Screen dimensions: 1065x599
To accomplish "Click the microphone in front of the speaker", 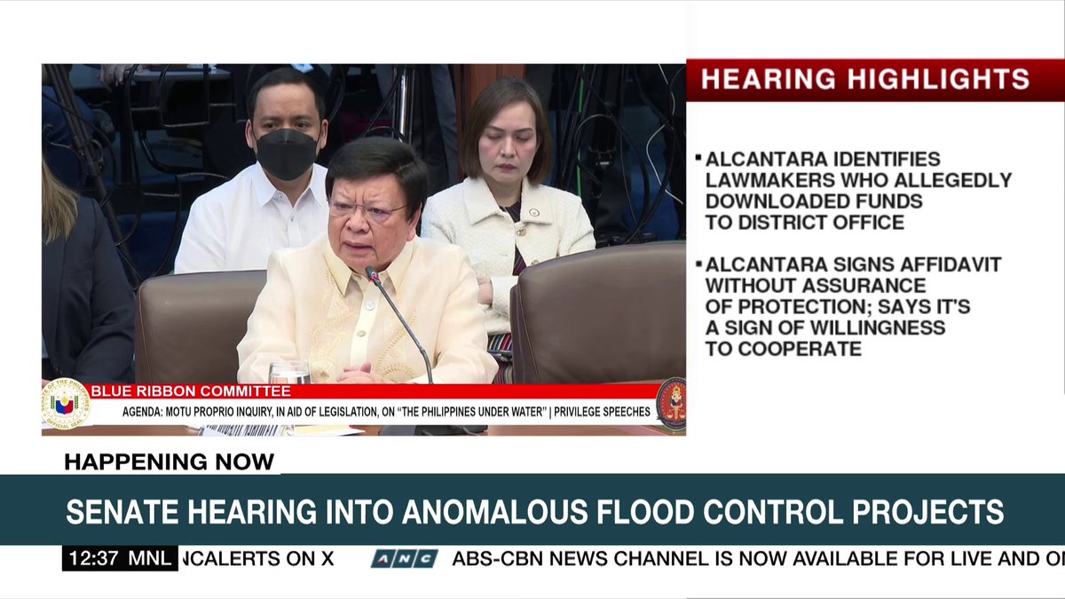I will (400, 324).
